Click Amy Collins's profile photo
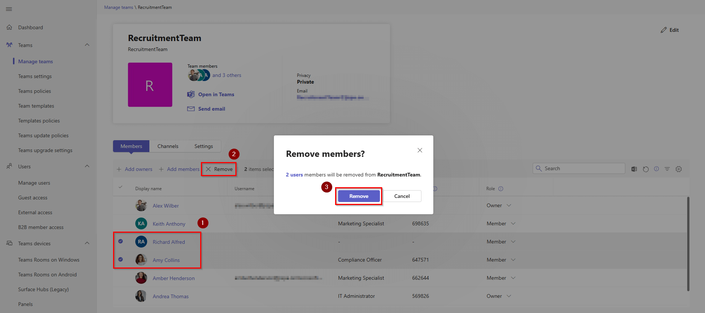 [141, 260]
